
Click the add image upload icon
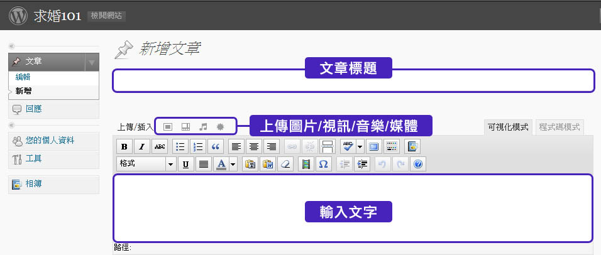click(x=168, y=126)
